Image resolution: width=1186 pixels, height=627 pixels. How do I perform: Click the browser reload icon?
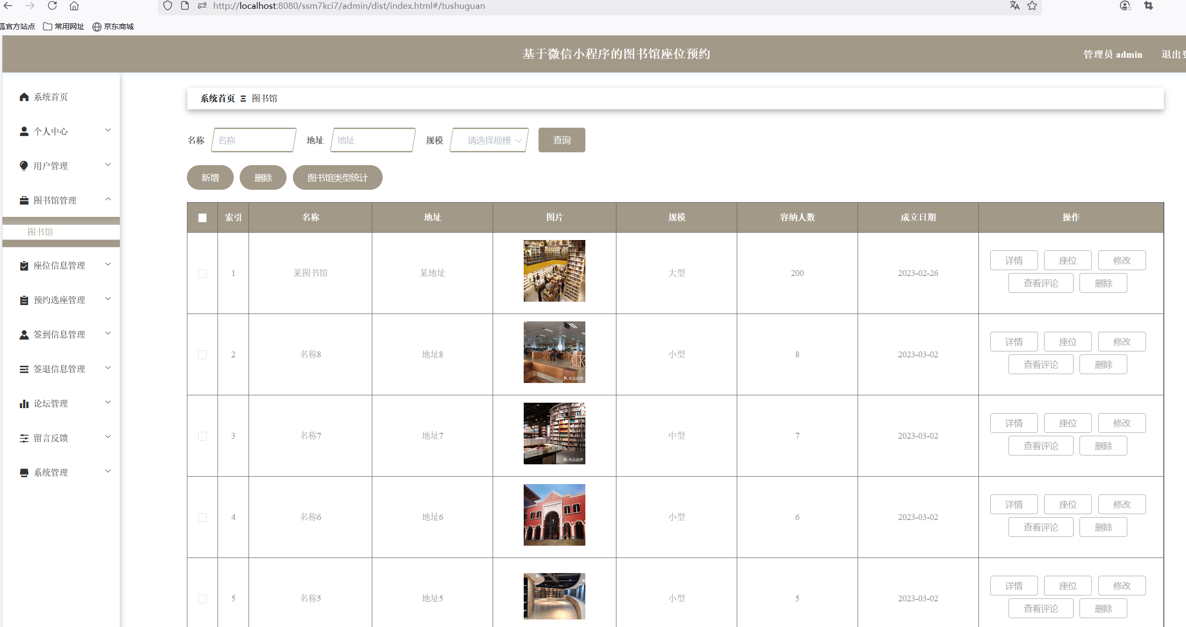pos(52,6)
